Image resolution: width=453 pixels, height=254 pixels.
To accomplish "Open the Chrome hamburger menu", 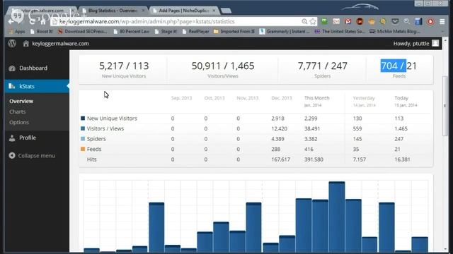I will 442,21.
